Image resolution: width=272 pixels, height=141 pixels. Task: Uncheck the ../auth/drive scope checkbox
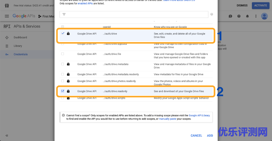click(x=63, y=34)
